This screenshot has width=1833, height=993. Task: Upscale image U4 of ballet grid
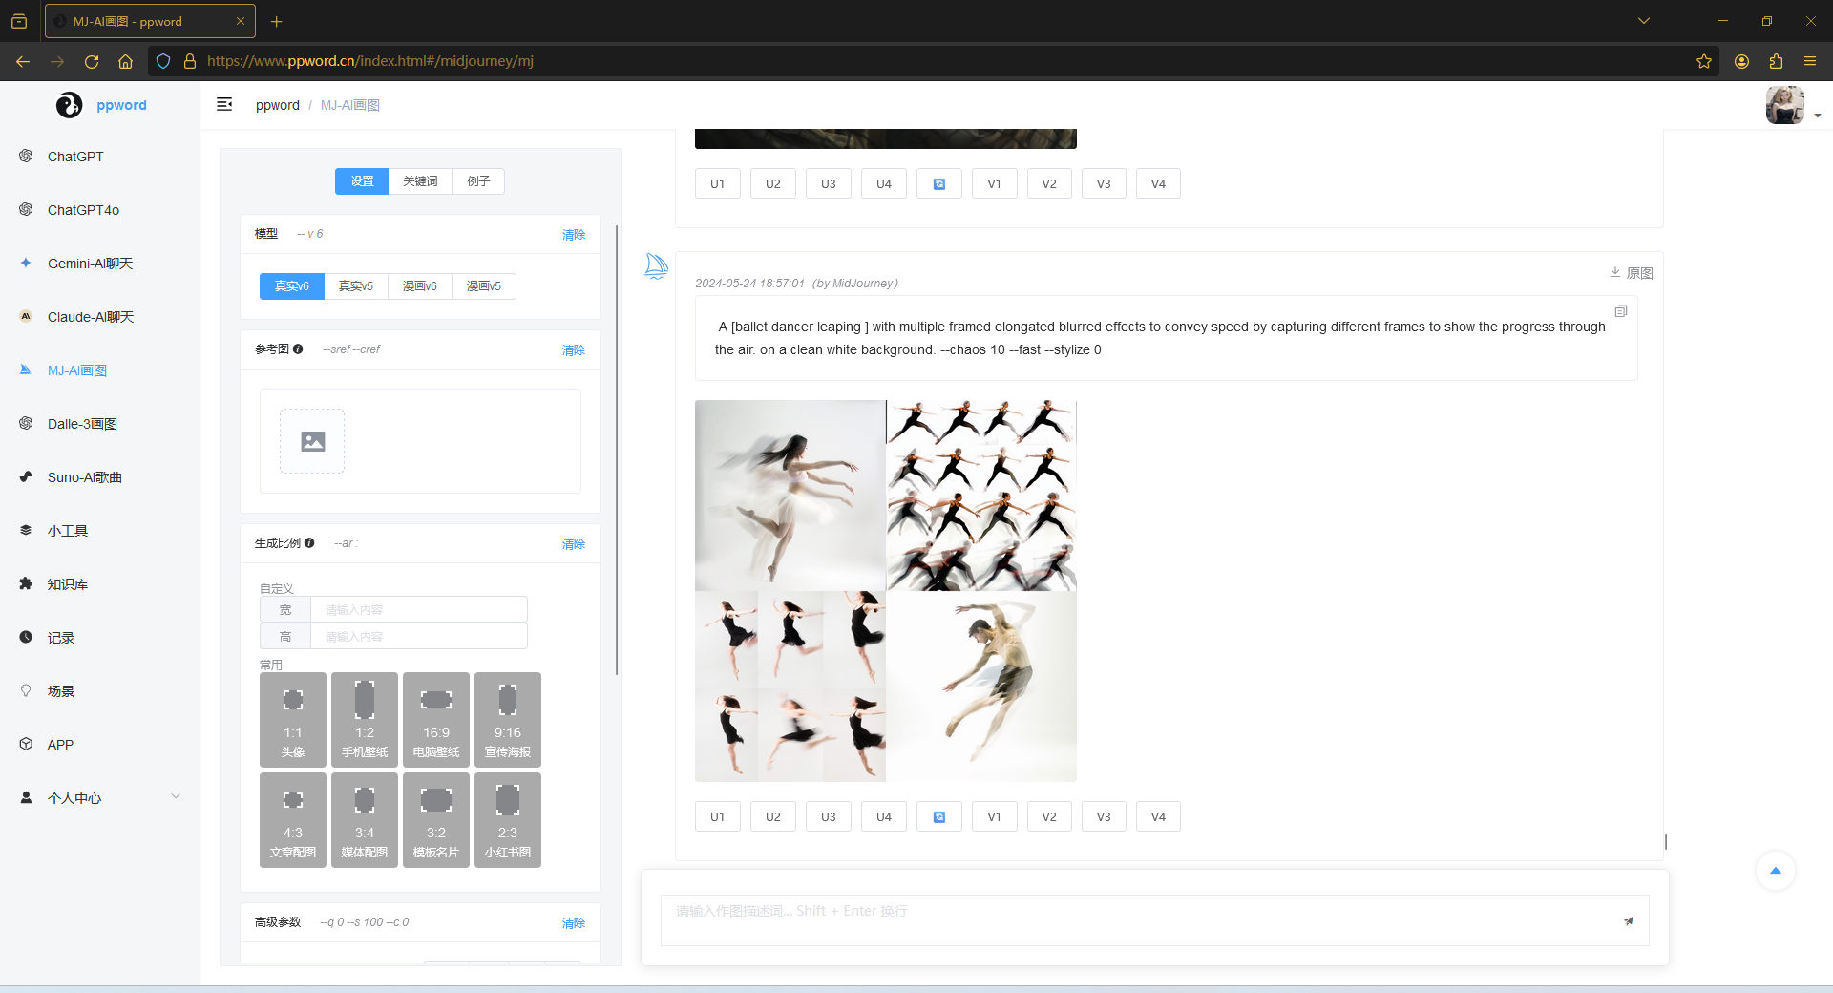884,817
